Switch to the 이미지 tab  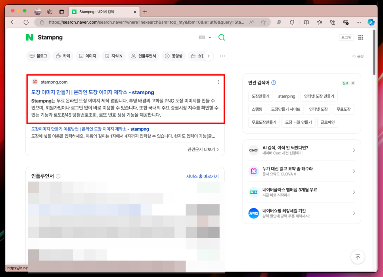tap(88, 56)
